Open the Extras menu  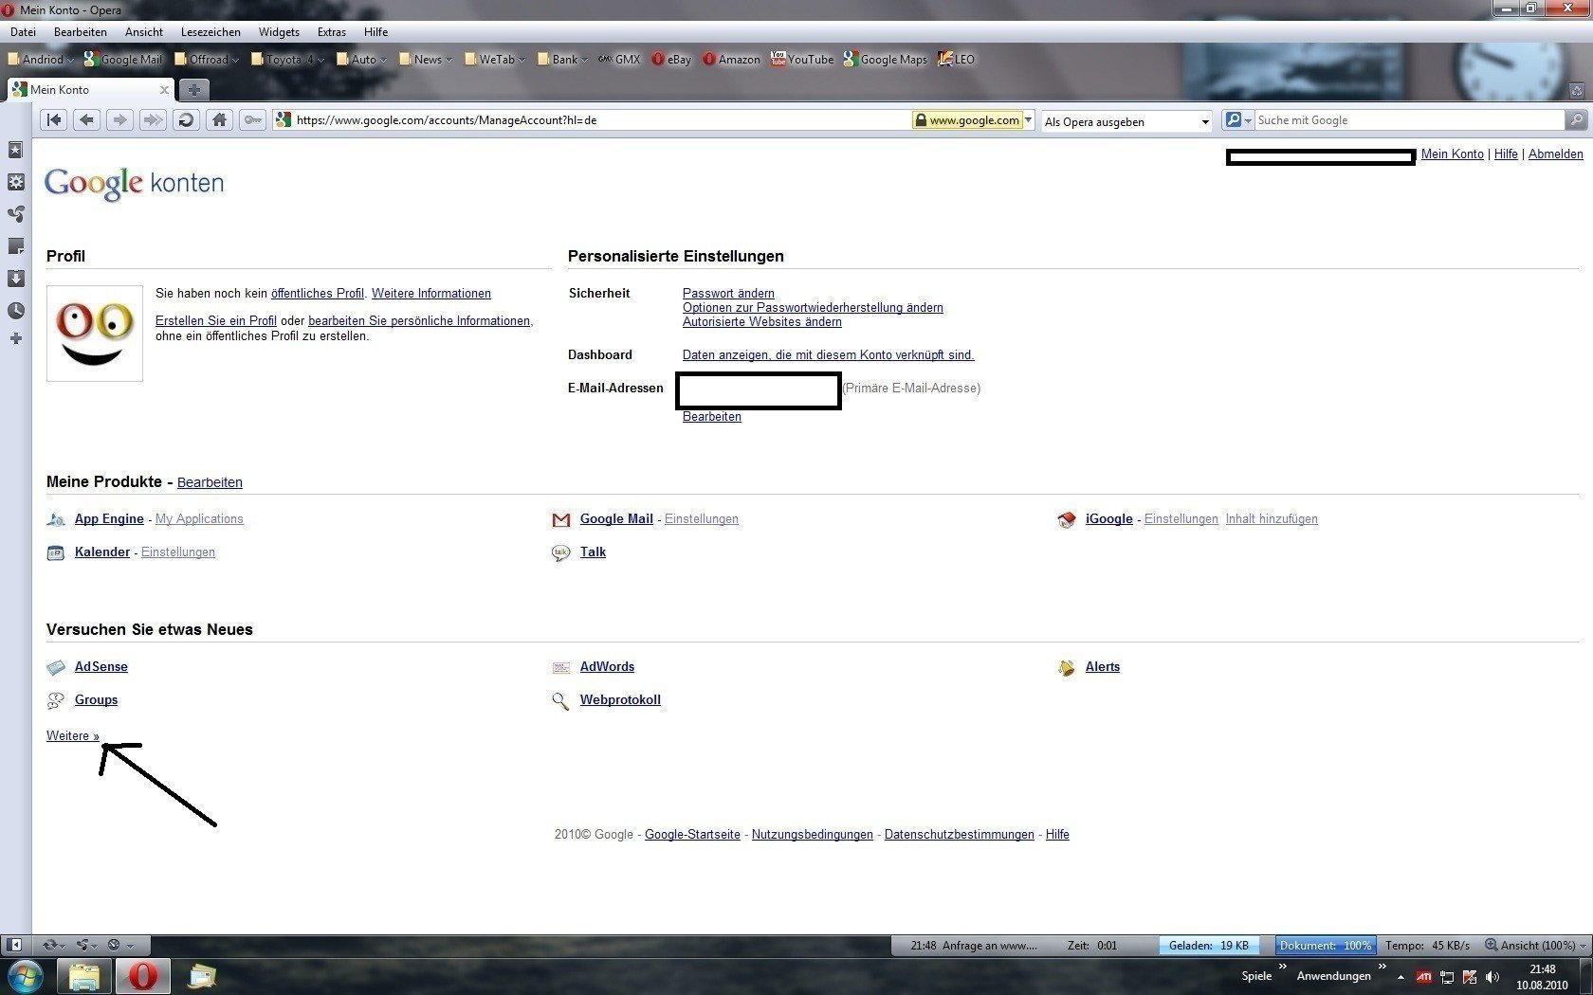[x=332, y=31]
